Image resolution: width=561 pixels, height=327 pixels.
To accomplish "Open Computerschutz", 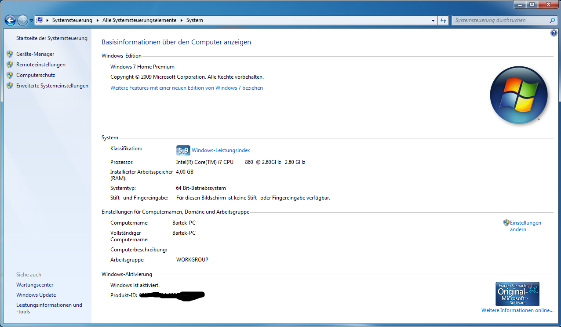I will (x=36, y=75).
